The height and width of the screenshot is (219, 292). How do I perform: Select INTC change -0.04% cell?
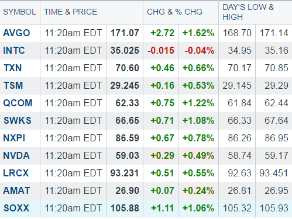pyautogui.click(x=200, y=51)
